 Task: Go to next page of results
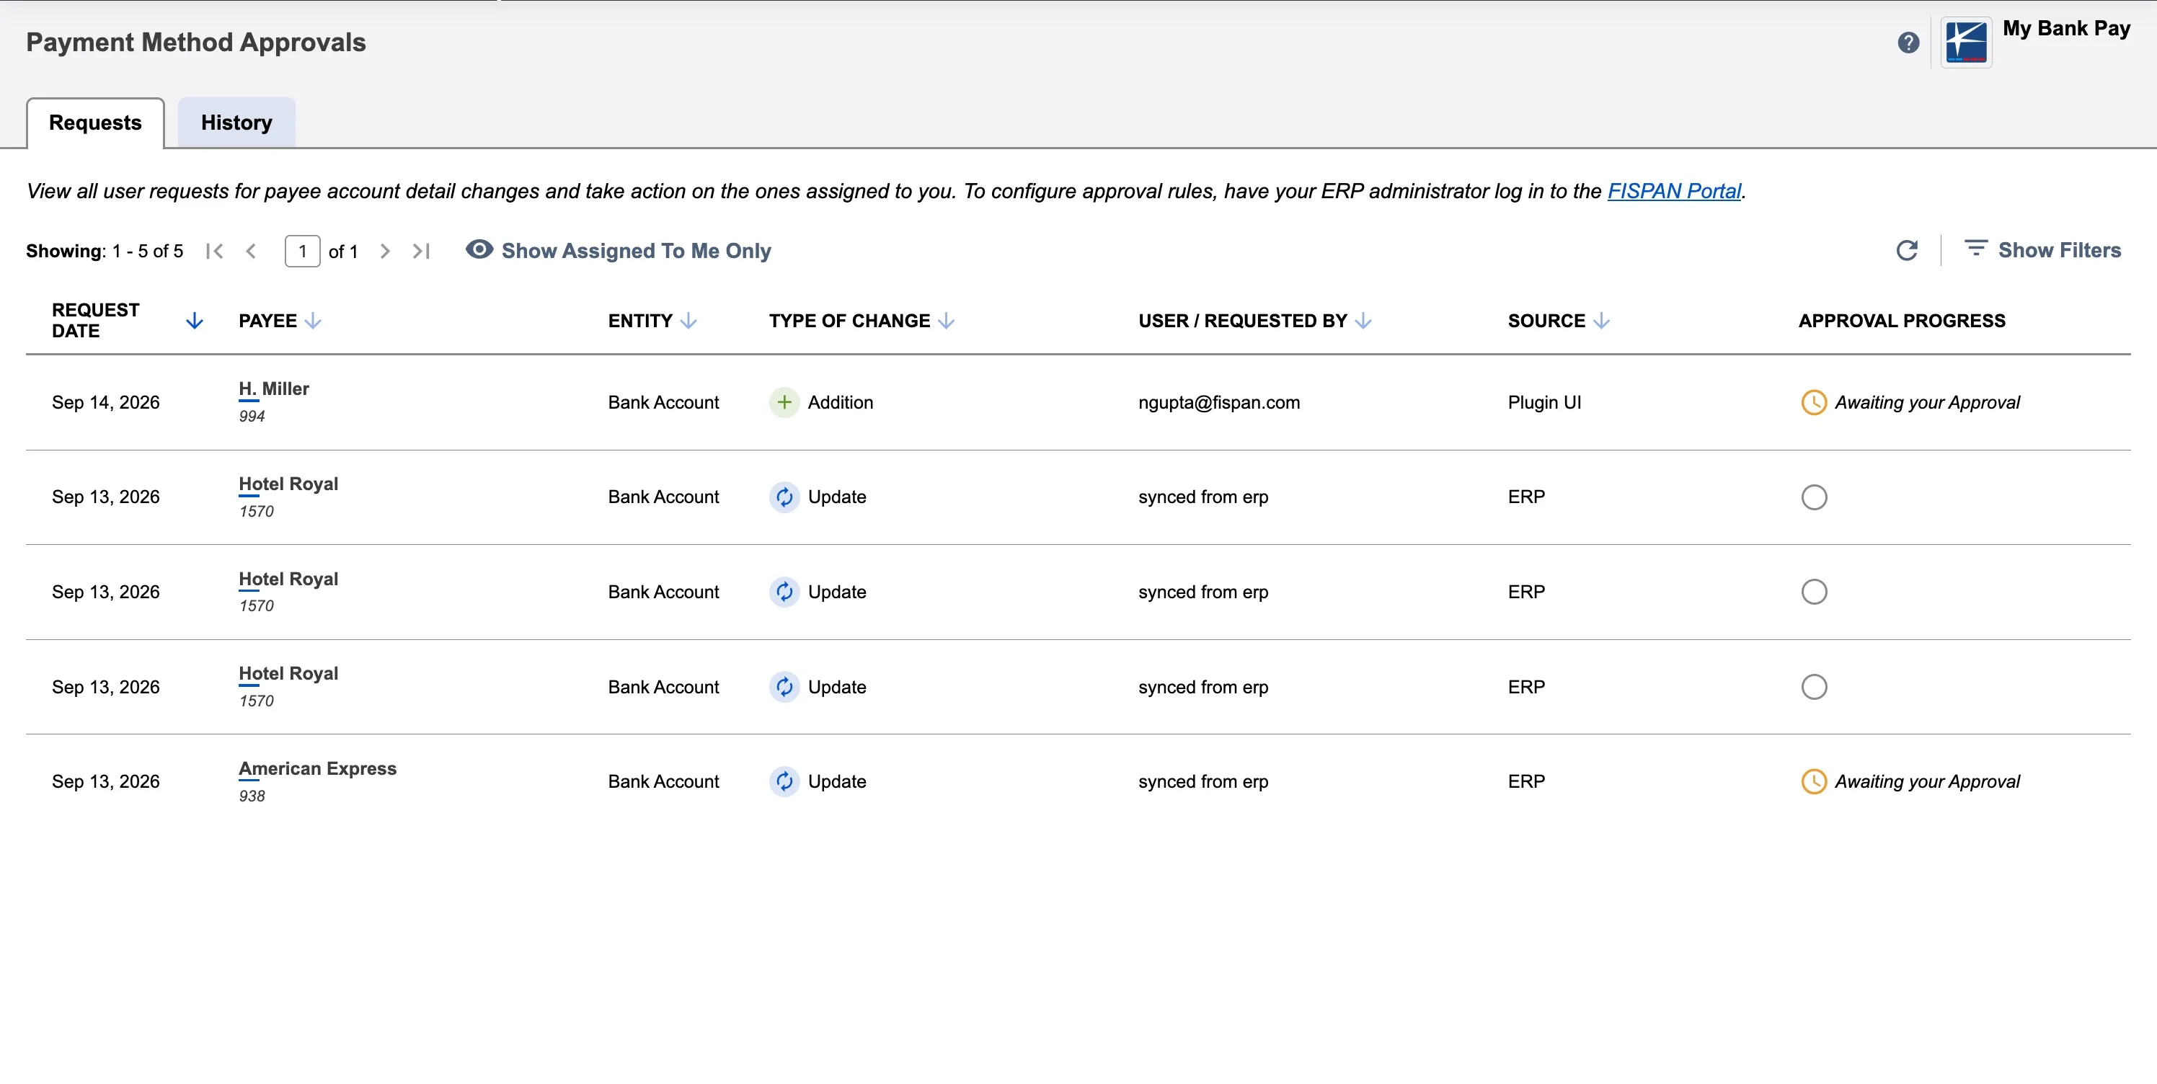385,251
